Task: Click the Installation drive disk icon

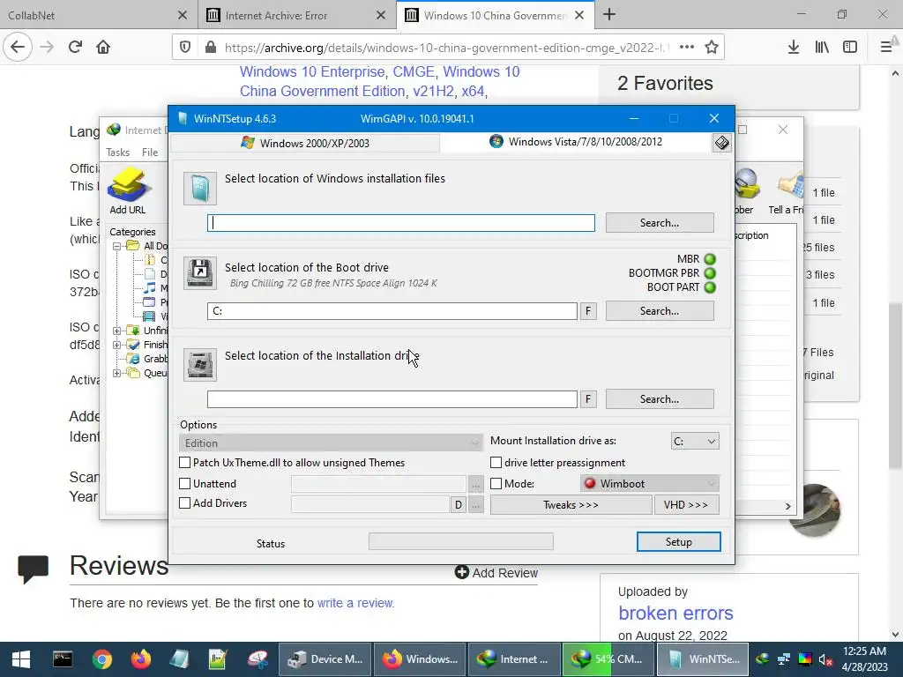Action: (200, 364)
